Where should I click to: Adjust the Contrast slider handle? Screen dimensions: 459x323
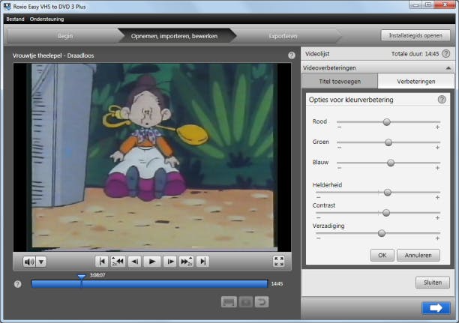tap(386, 213)
